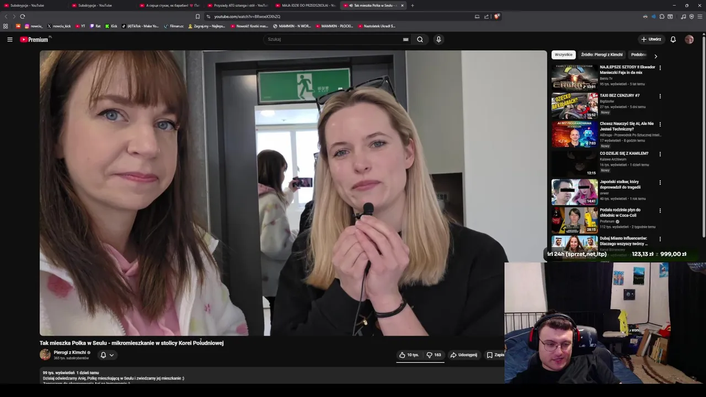The image size is (706, 397).
Task: Open the Rat Twitch bookmark
Action: coord(95,26)
